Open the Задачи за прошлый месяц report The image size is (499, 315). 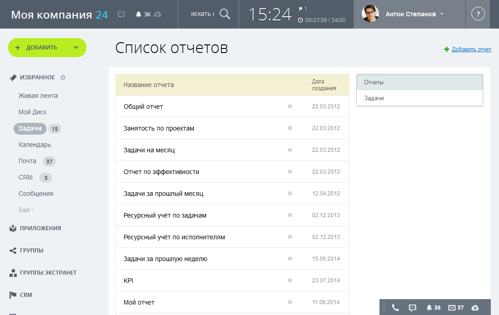tap(163, 194)
